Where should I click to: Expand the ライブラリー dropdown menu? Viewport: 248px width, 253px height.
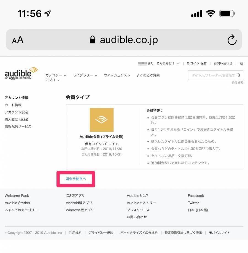click(x=85, y=75)
